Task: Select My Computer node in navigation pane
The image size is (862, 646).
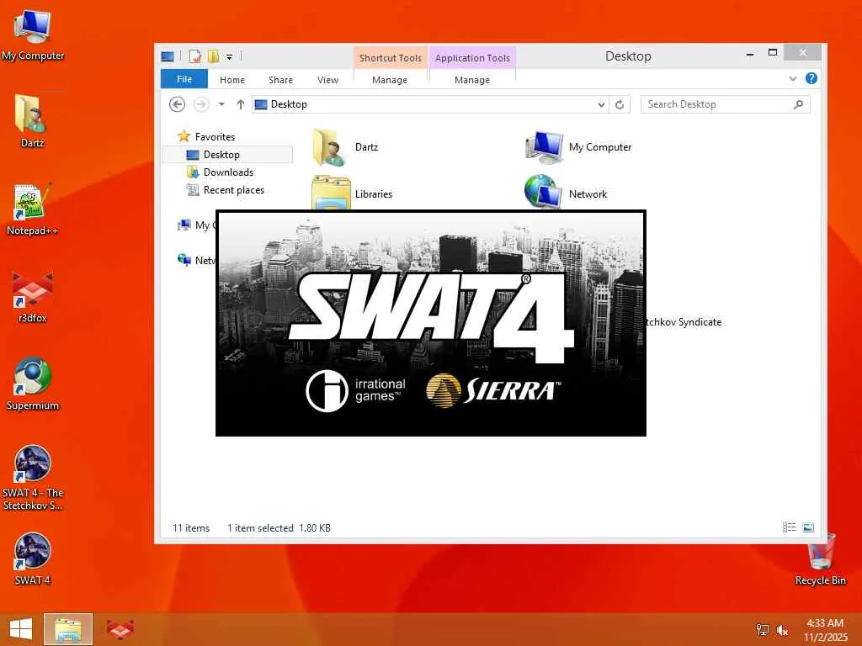Action: (x=196, y=225)
